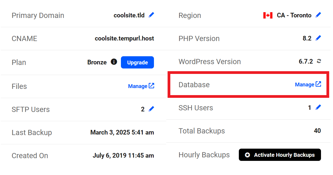333x175 pixels.
Task: Edit the Region using pencil icon
Action: tap(318, 15)
